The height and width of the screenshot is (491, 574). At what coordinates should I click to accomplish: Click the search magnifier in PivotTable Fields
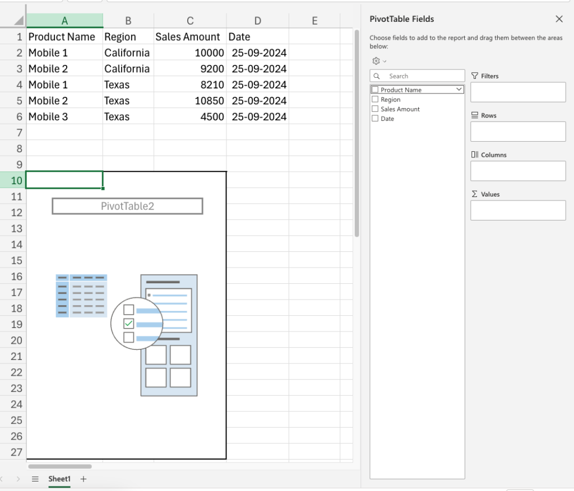376,76
